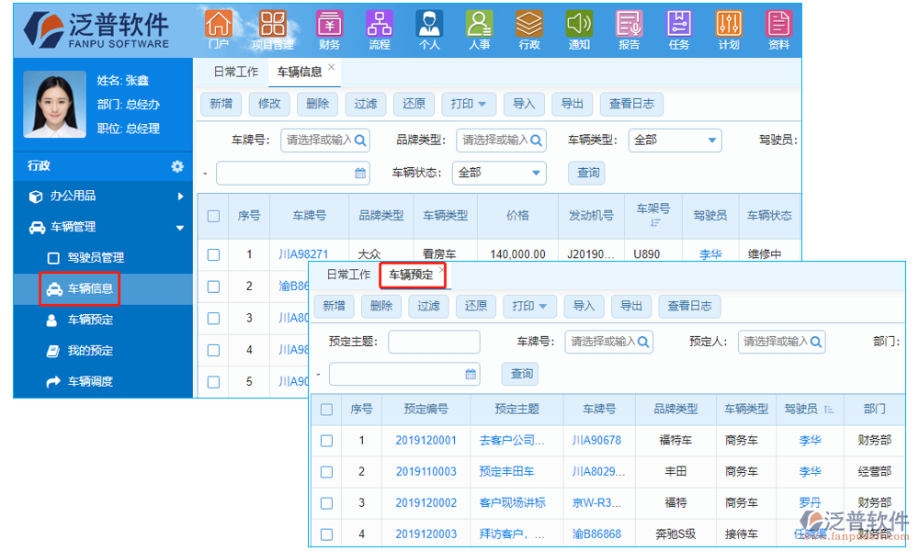Click the 行政 settings gear icon

tap(177, 166)
